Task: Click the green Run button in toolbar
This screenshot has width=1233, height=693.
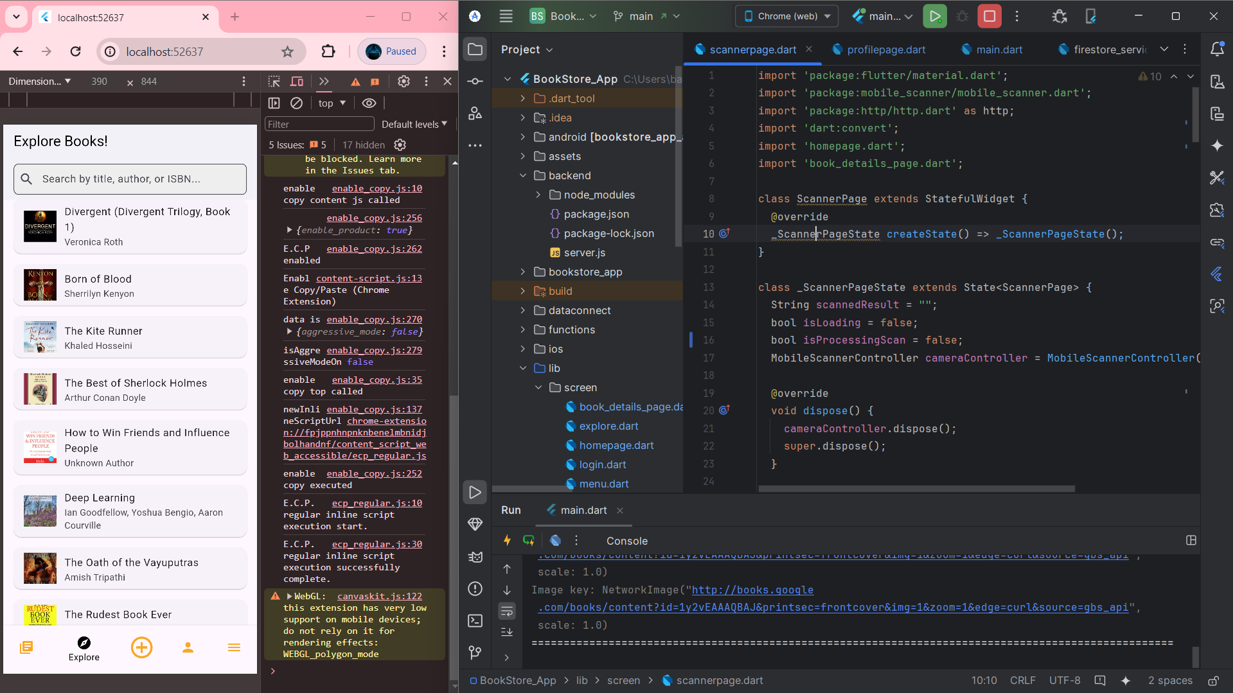Action: [x=934, y=17]
